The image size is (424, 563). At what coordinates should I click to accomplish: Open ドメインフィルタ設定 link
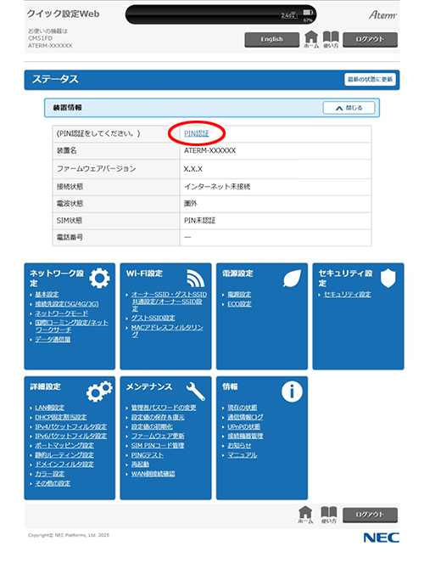coord(64,464)
